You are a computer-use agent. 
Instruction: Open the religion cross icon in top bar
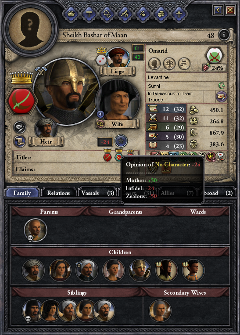179,14
